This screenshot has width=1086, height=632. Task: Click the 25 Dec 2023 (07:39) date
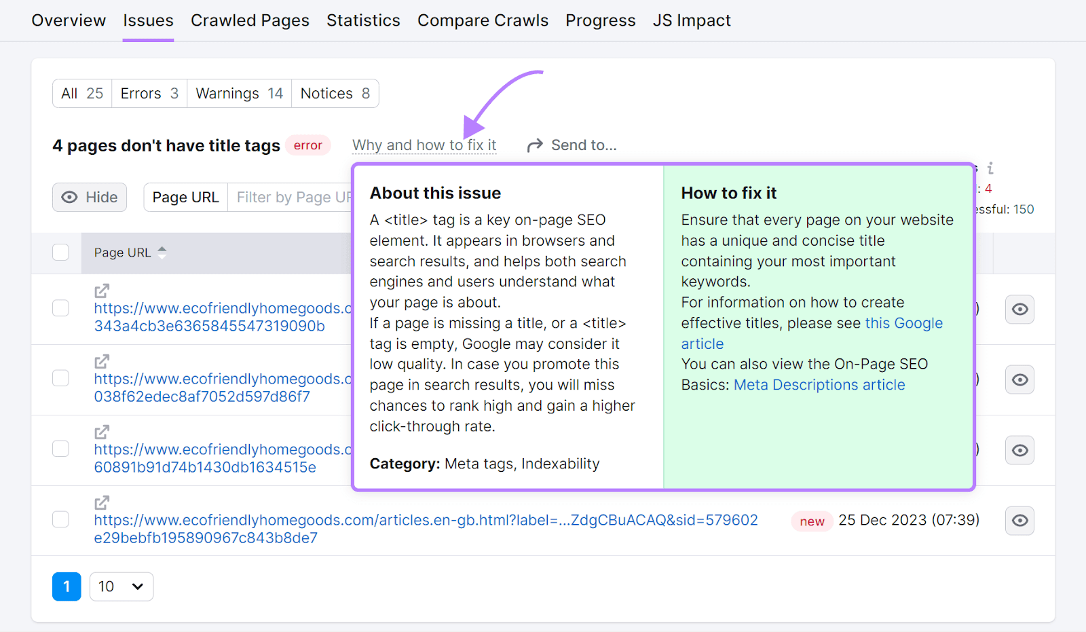click(x=909, y=520)
